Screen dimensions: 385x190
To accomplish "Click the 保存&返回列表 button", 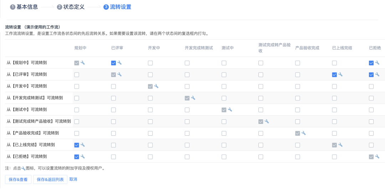I will (50, 179).
